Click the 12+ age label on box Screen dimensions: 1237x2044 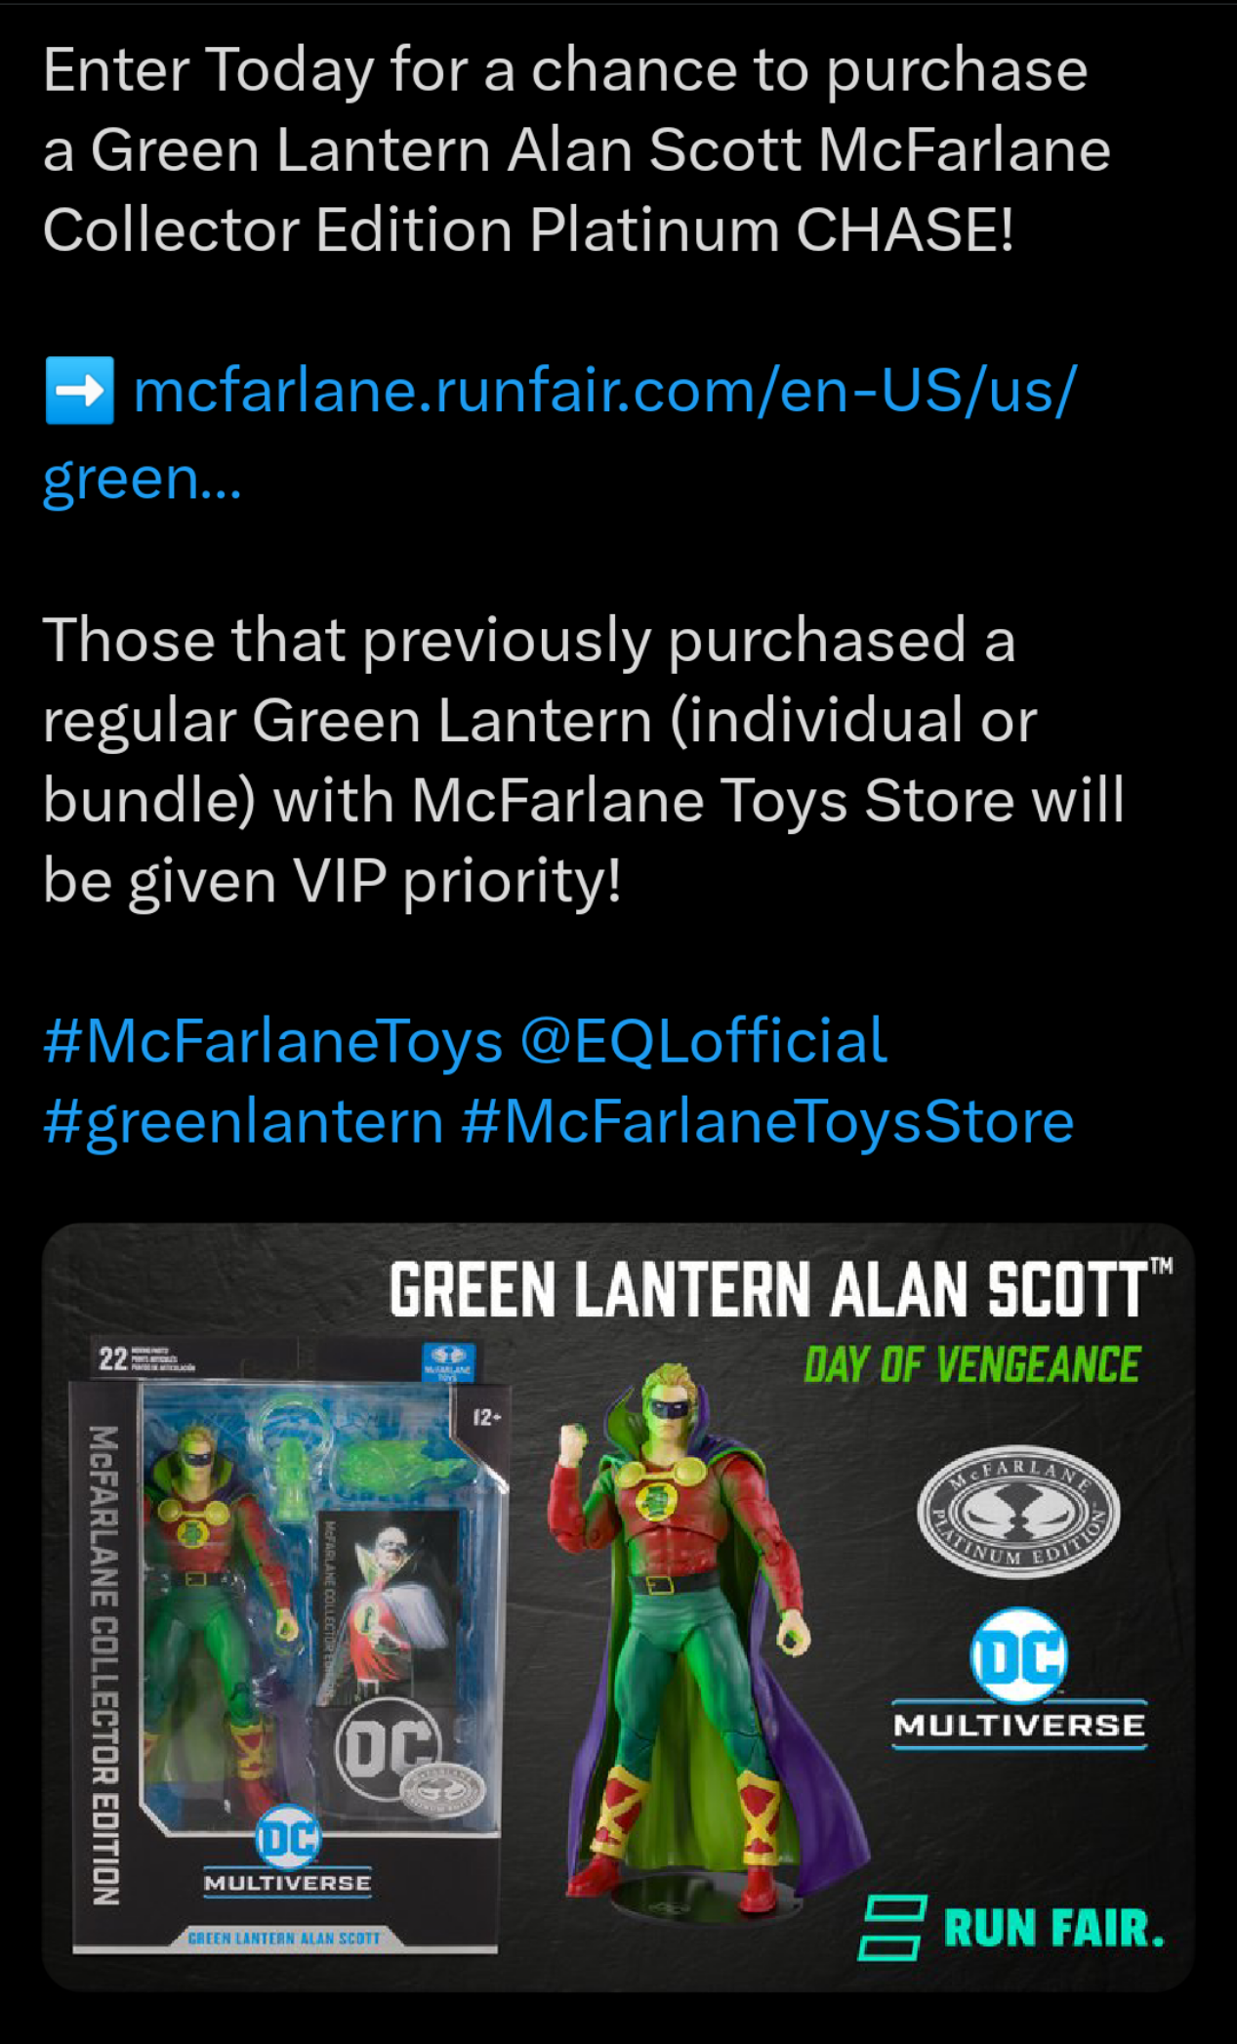[x=486, y=1417]
